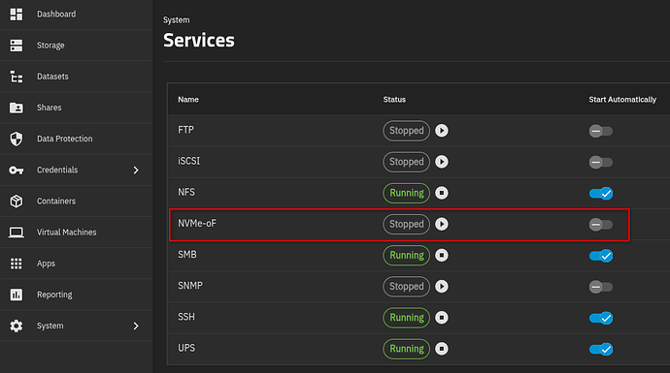Screen dimensions: 670x373
Task: Click the System breadcrumb above Services
Action: point(176,20)
